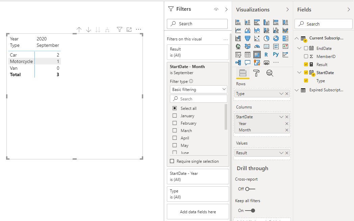
Task: Get more visuals via the ellipsis
Action: coord(276,63)
